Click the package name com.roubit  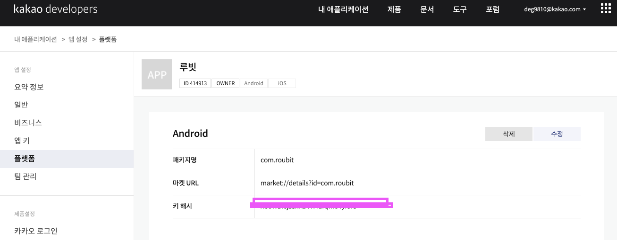click(x=277, y=160)
